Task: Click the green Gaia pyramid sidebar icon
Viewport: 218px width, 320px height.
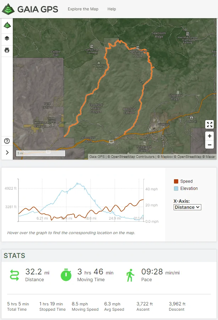Action: [x=7, y=25]
